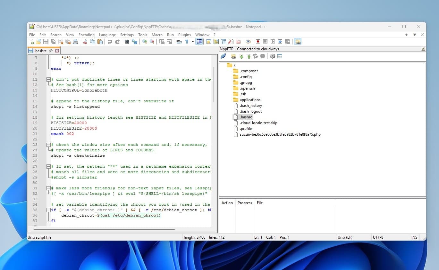This screenshot has height=270, width=439.
Task: Print the document with the printer icon
Action: pyautogui.click(x=75, y=42)
